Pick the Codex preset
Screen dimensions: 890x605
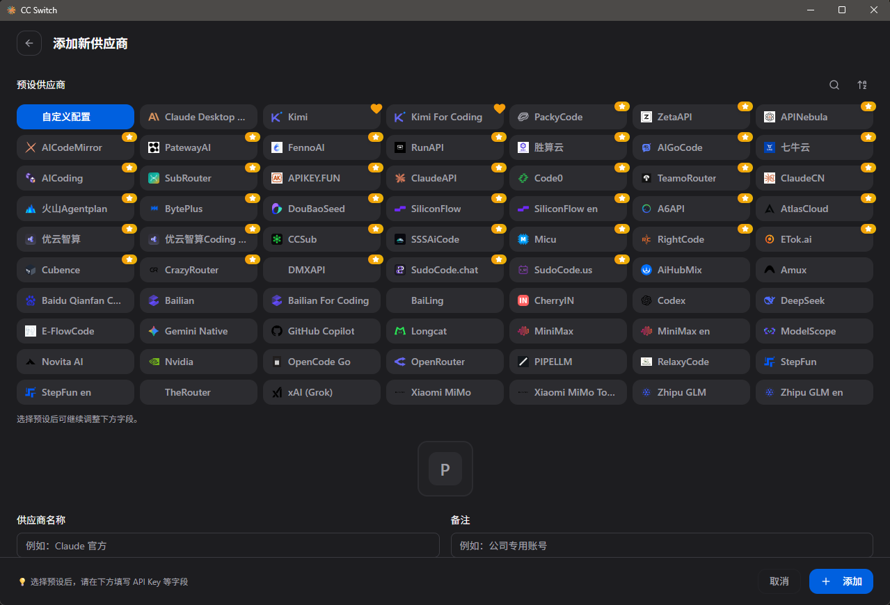691,300
